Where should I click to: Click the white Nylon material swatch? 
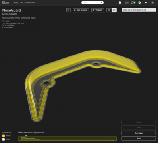point(4,139)
